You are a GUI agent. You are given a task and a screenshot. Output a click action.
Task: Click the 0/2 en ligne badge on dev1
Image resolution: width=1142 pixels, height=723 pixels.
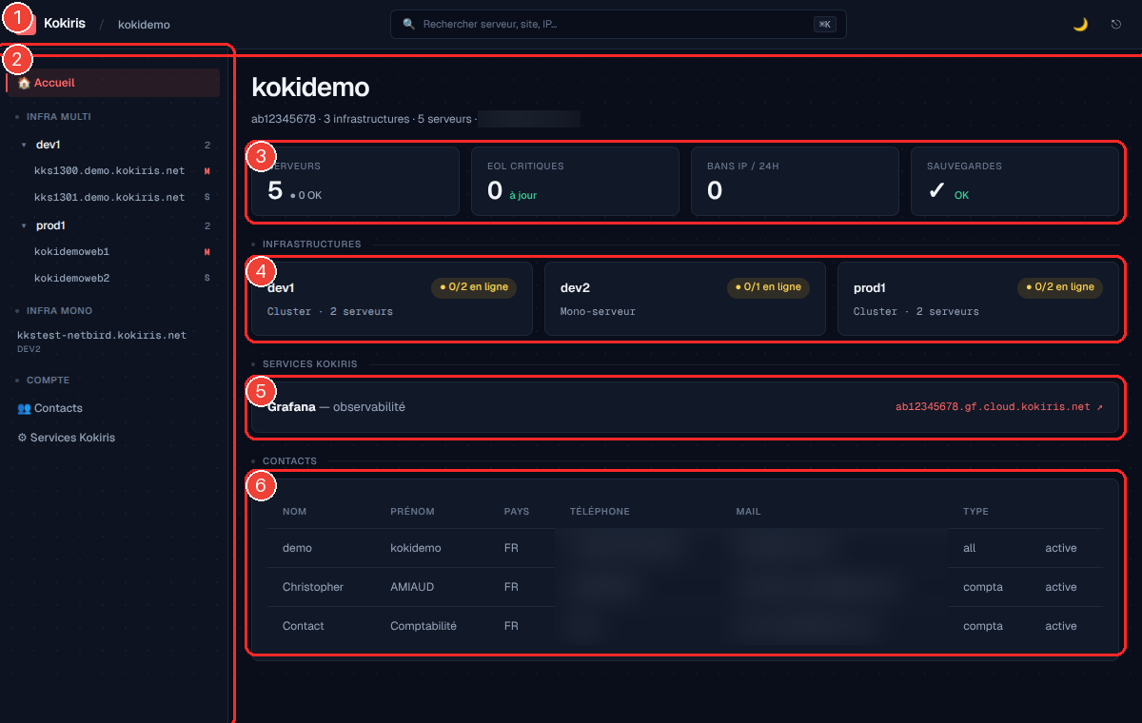(x=473, y=287)
